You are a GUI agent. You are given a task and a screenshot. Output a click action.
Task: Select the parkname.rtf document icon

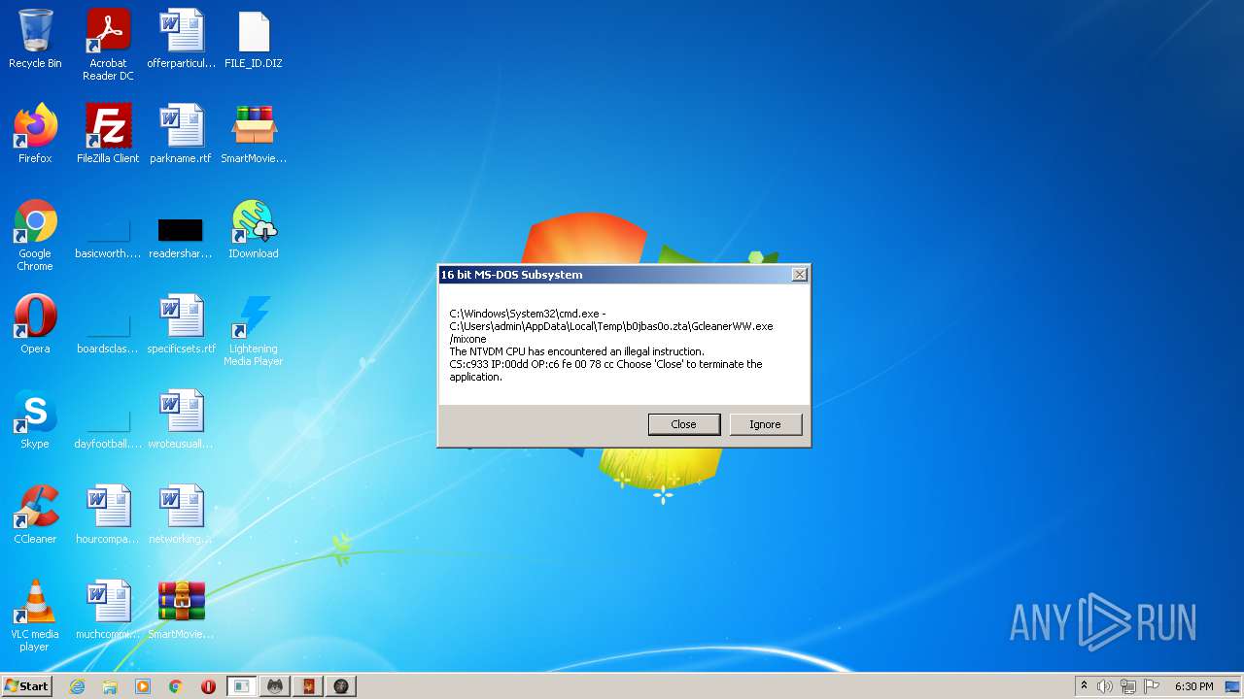182,134
